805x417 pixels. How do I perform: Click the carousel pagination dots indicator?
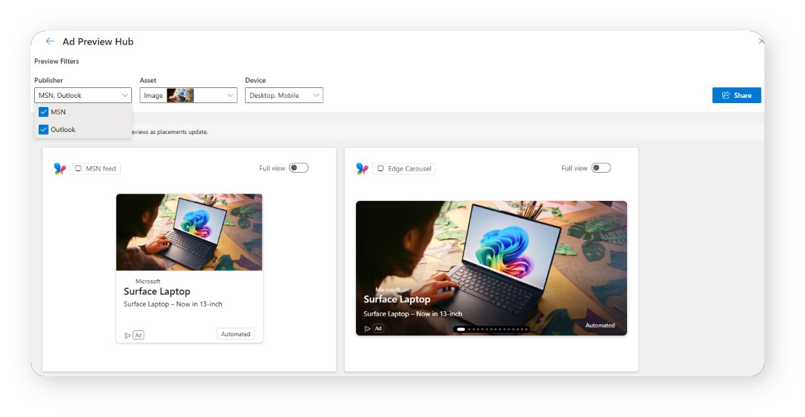click(492, 329)
